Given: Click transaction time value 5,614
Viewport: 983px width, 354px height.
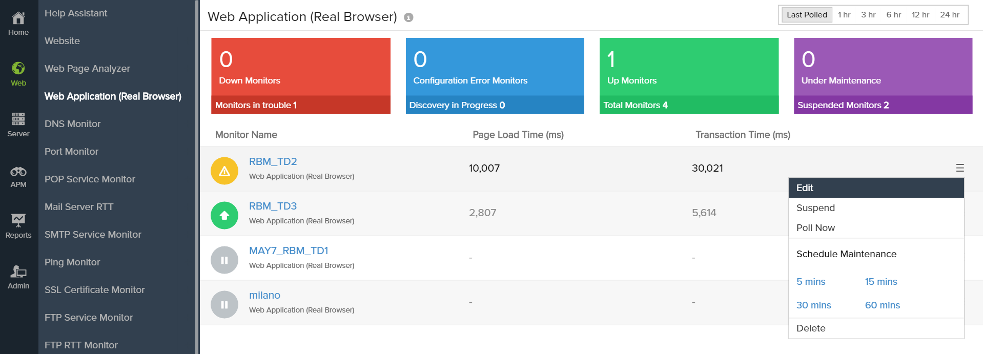Looking at the screenshot, I should pyautogui.click(x=704, y=213).
